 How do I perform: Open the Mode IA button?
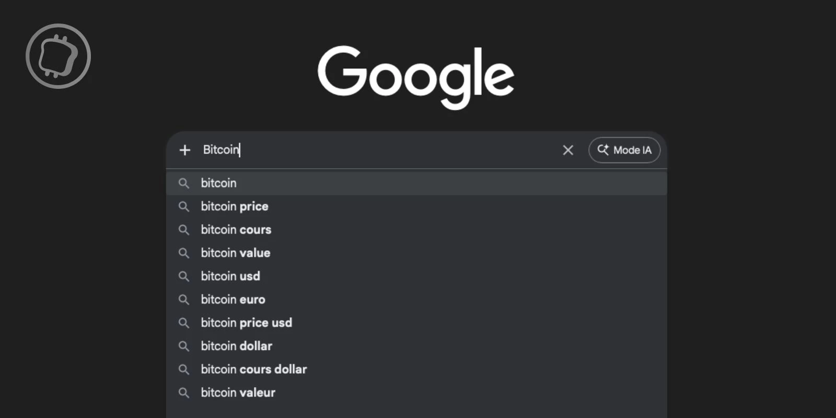(x=624, y=150)
